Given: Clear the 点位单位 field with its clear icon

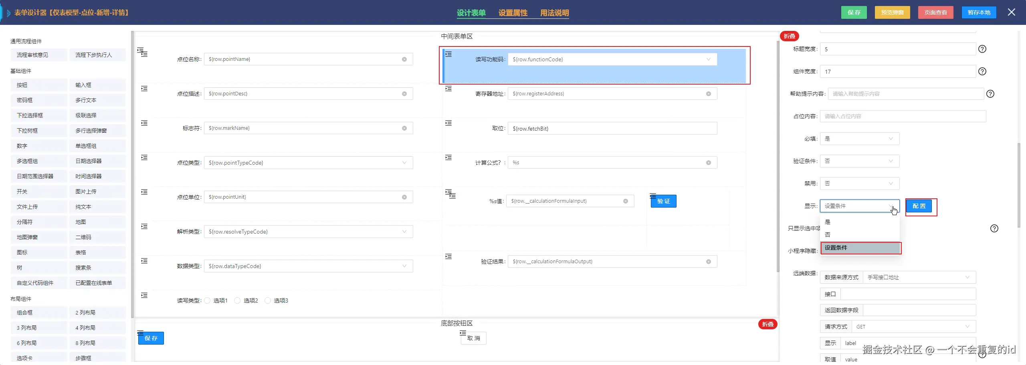Looking at the screenshot, I should (x=404, y=197).
